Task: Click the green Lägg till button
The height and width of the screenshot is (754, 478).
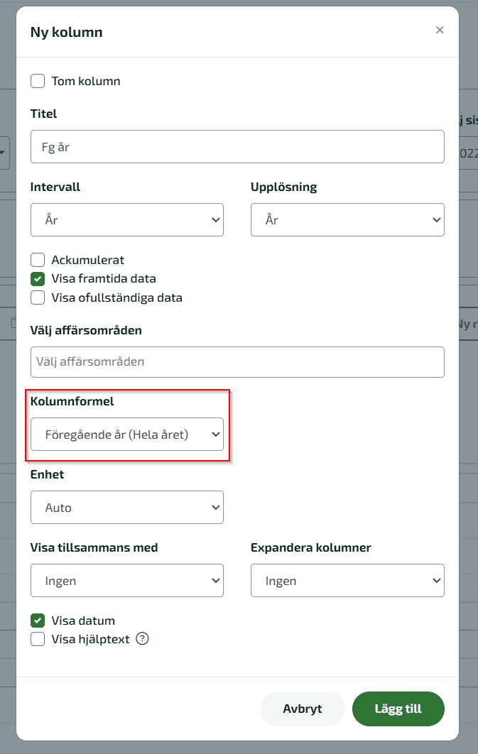Action: [398, 709]
